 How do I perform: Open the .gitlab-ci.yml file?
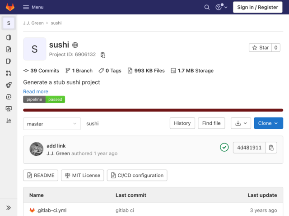point(51,210)
